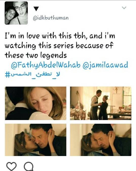The image size is (136, 171).
Task: Tap the hugging woman's face in first photo
Action: click(42, 101)
